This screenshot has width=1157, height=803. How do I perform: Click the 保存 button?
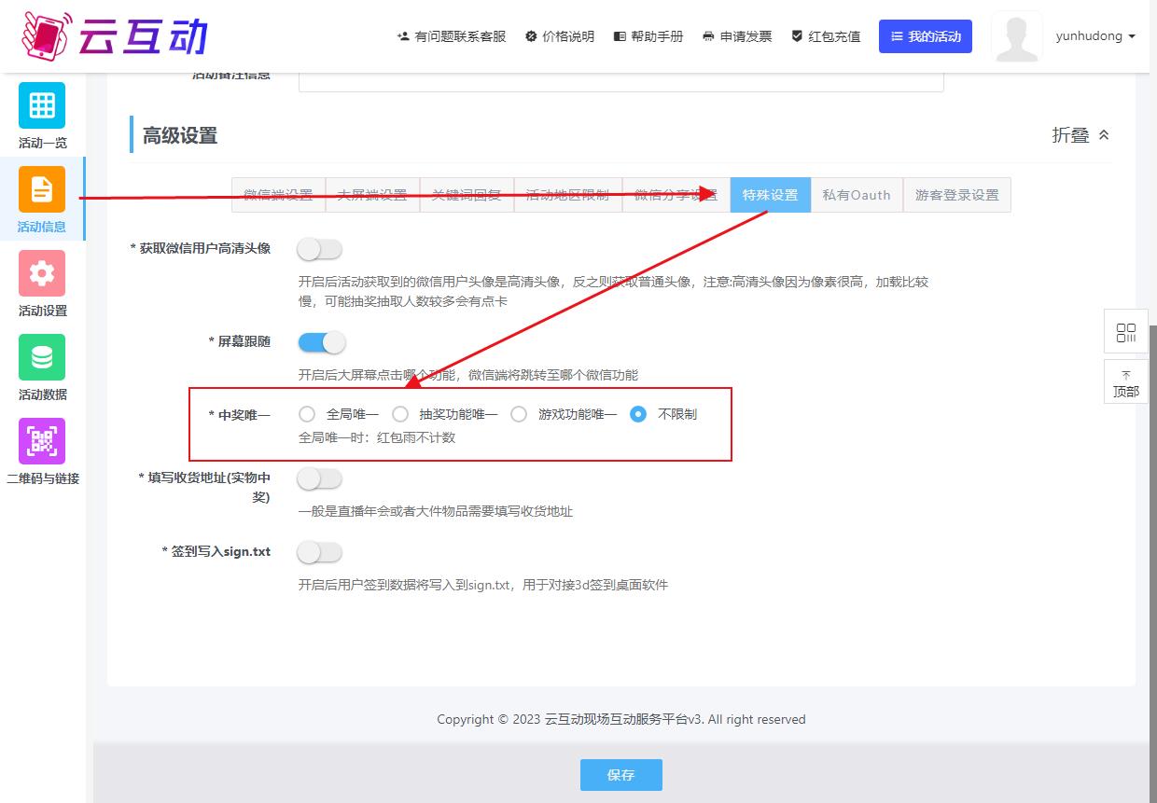[620, 775]
